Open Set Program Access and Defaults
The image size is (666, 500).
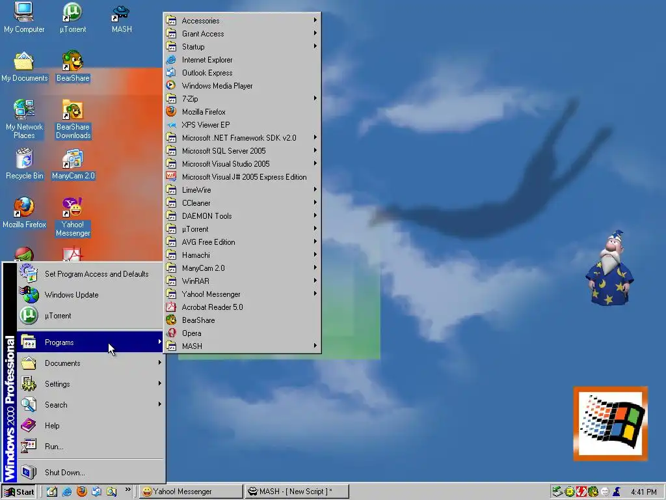(x=90, y=274)
